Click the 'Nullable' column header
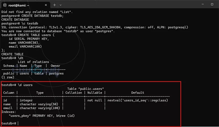 (95, 93)
